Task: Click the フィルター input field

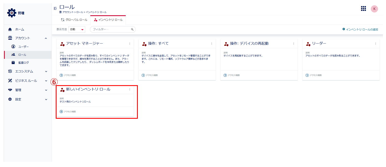Action: tap(111, 29)
